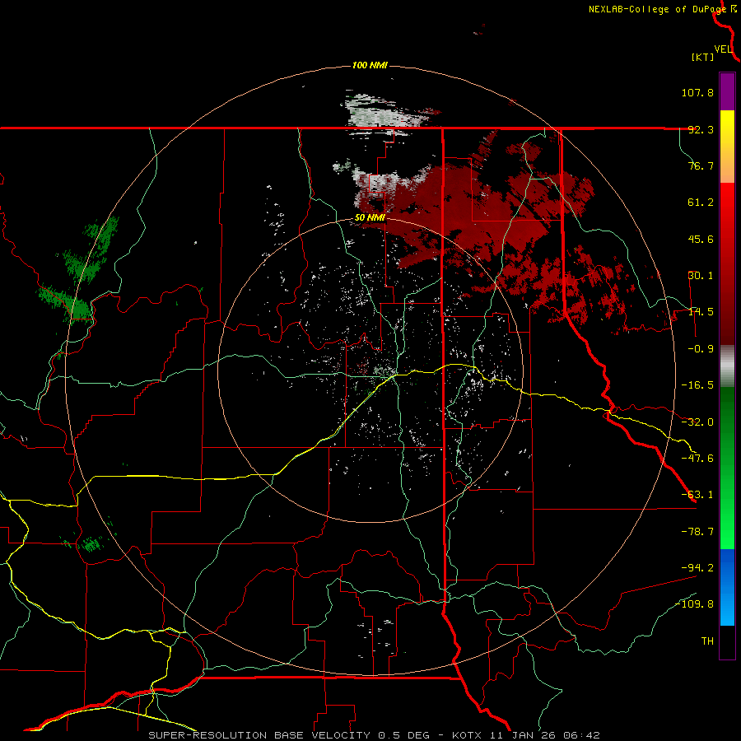Click the Super-Resolution Base Velocity caption
This screenshot has height=741, width=741.
coord(375,735)
